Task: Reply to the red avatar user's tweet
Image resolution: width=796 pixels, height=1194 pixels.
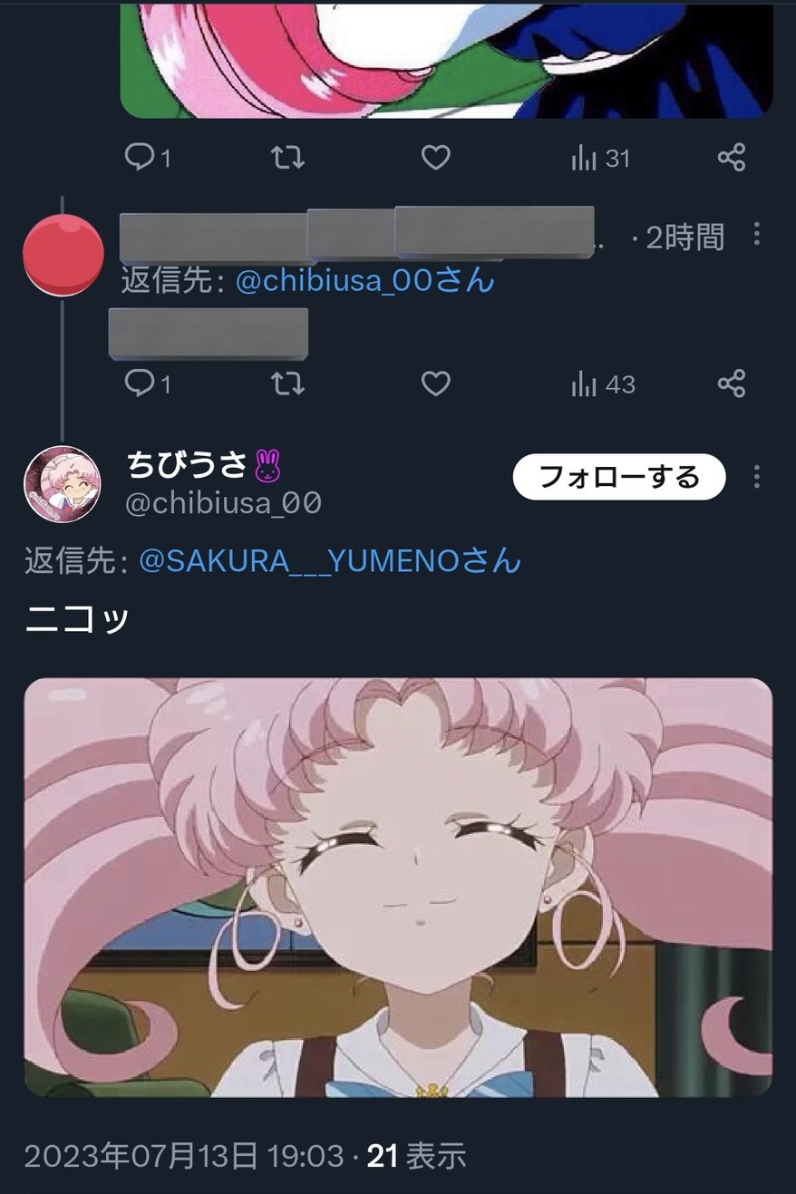Action: 147,383
